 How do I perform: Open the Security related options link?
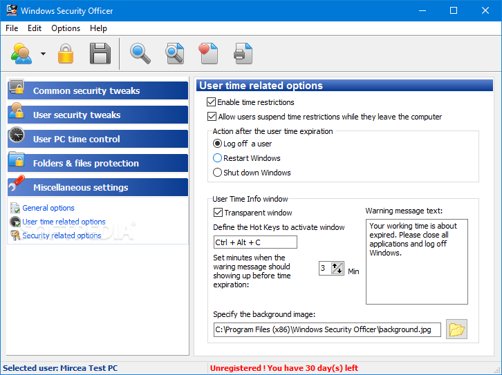62,235
